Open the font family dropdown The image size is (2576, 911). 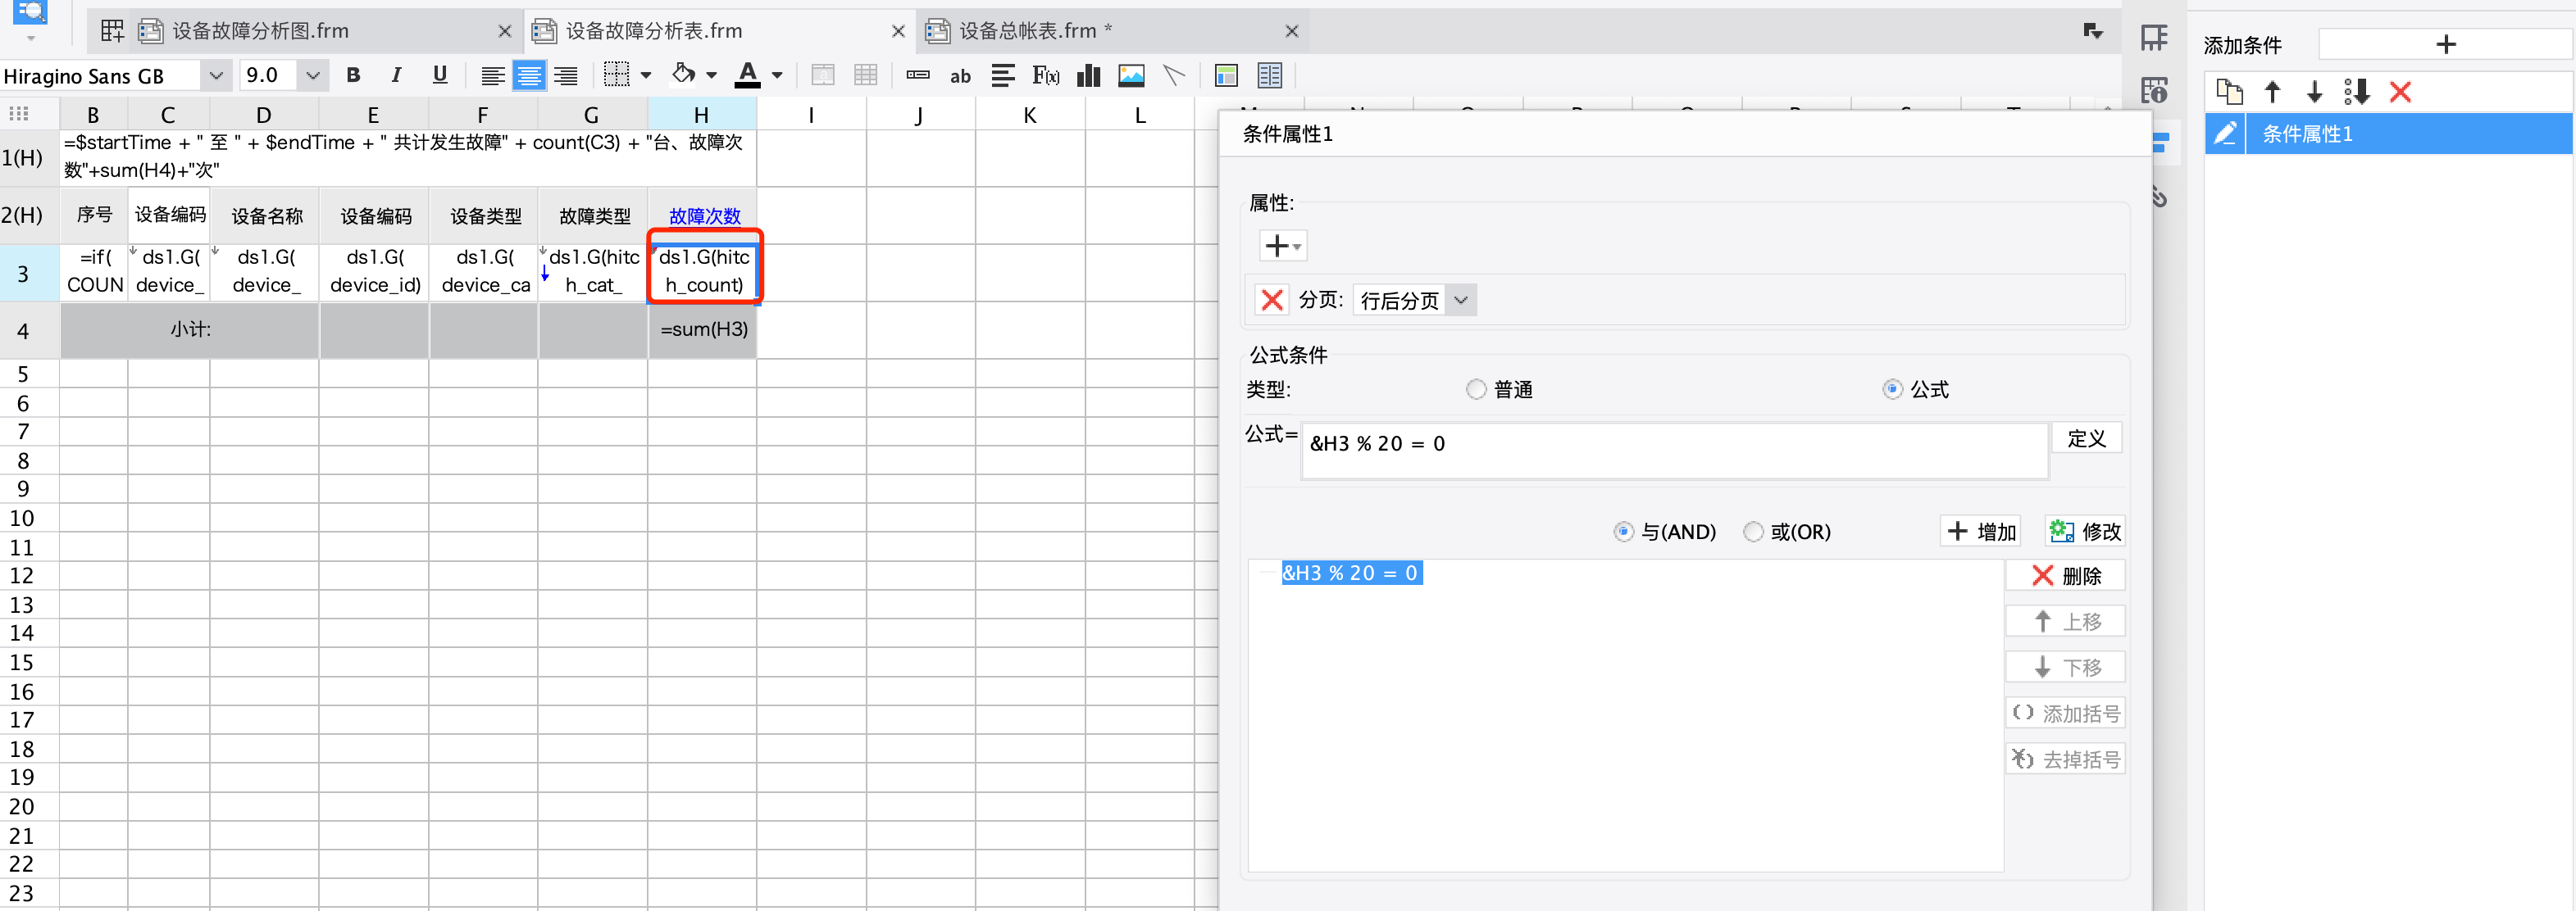tap(215, 76)
